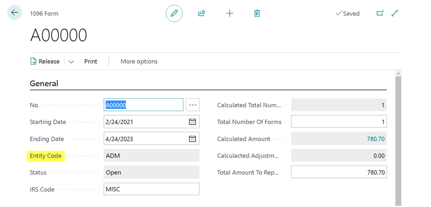Image resolution: width=431 pixels, height=207 pixels.
Task: Click the Total Number Of Forms label
Action: (249, 122)
